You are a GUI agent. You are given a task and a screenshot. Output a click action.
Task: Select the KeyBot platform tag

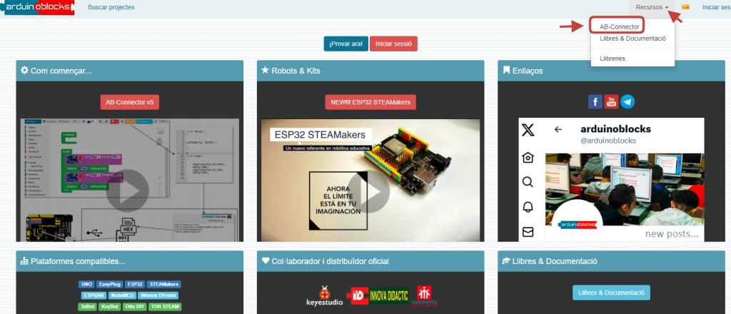click(111, 307)
